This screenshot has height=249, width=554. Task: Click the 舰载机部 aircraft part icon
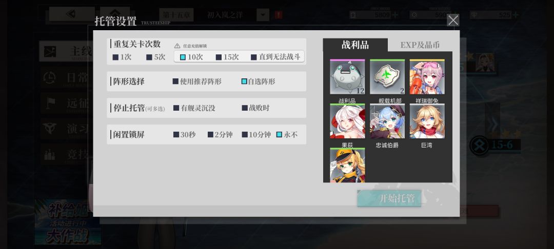tap(387, 77)
